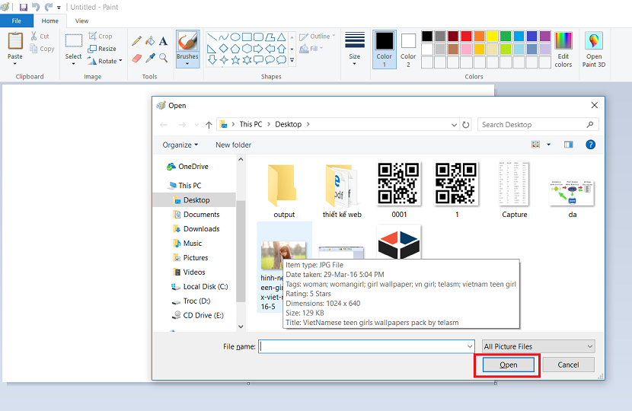Open the Organize dropdown menu
The height and width of the screenshot is (411, 632).
(x=180, y=145)
